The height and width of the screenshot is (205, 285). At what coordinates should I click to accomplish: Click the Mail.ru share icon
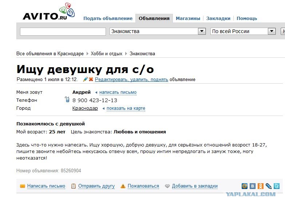(x=245, y=186)
